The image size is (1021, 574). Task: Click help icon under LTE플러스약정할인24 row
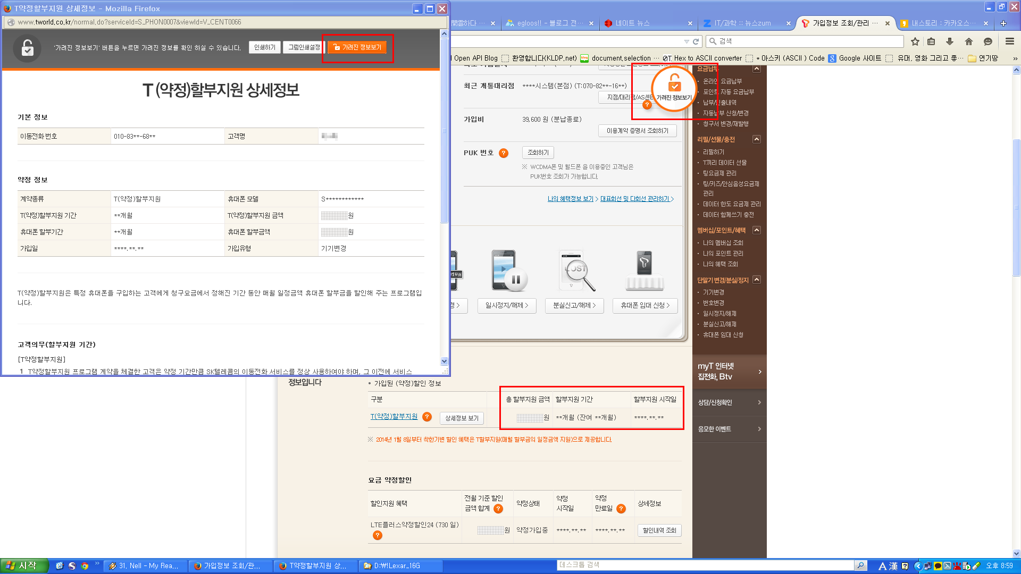pos(378,535)
